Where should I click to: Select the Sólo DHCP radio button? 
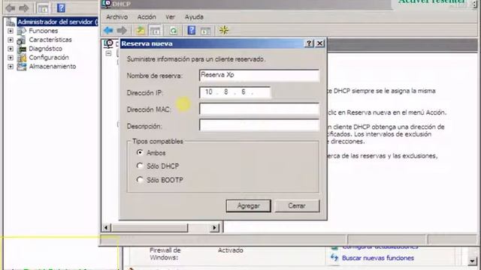[140, 166]
